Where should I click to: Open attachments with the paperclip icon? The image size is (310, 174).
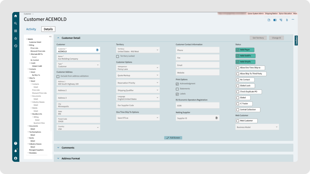pyautogui.click(x=286, y=19)
